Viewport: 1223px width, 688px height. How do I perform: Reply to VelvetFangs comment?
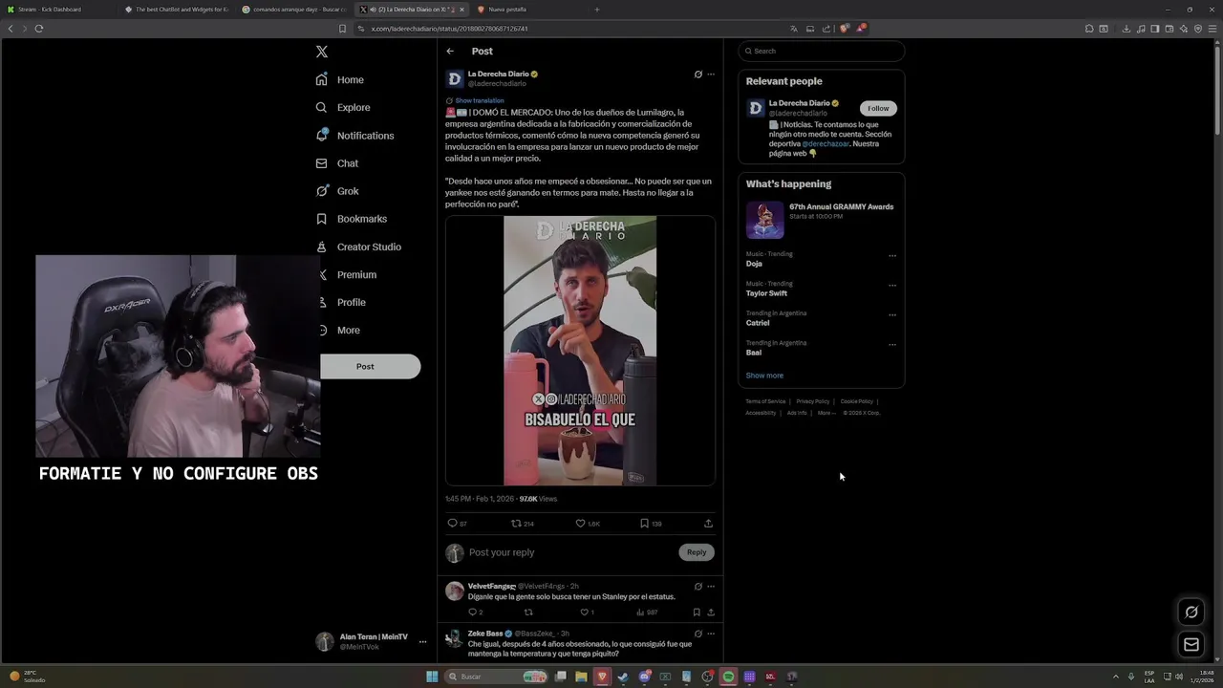(x=475, y=613)
